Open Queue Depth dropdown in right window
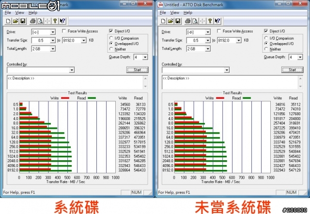 point(300,57)
